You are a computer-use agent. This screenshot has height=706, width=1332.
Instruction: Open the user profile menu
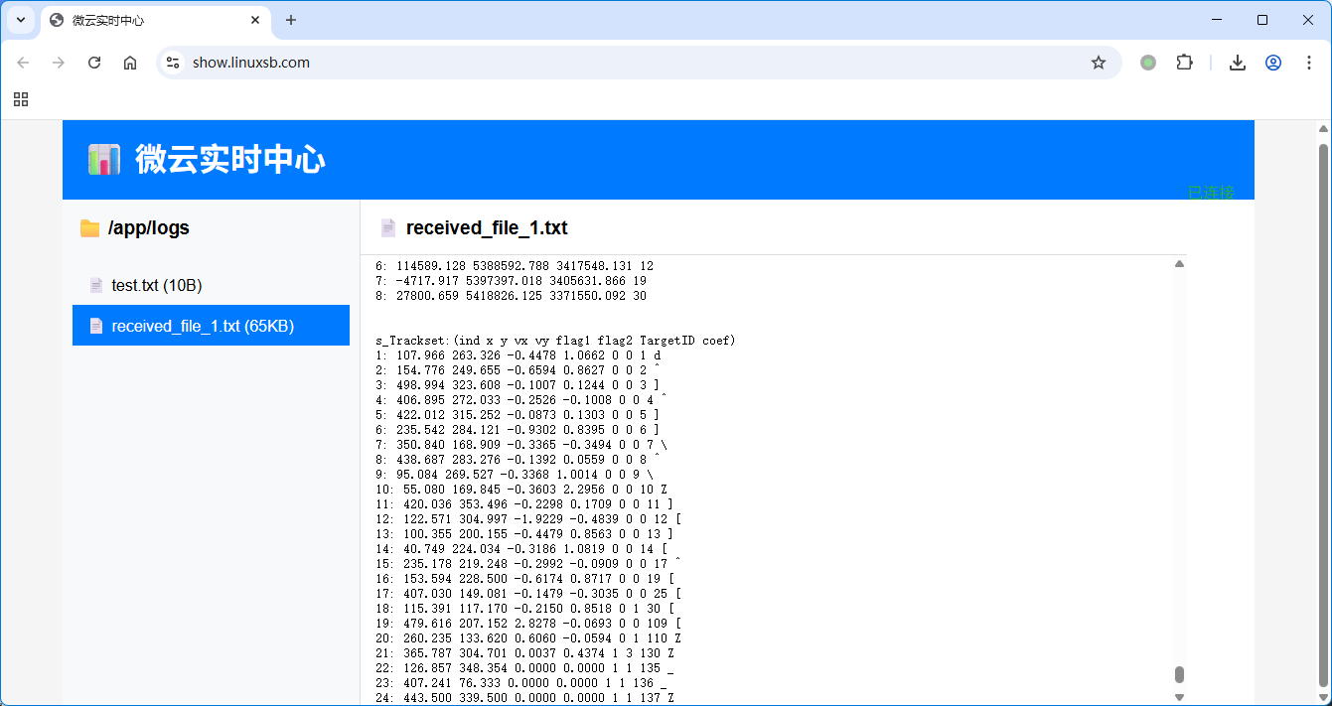pos(1272,63)
